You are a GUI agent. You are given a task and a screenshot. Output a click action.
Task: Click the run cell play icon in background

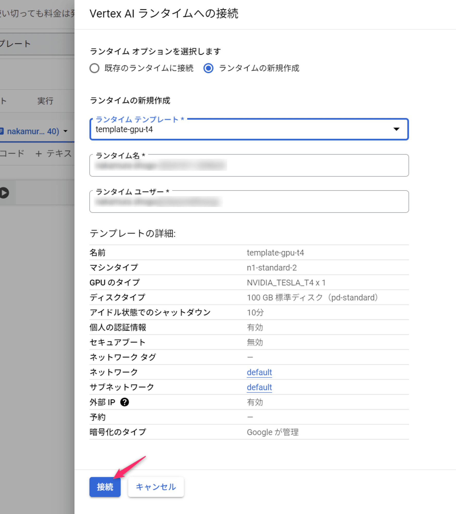[4, 193]
